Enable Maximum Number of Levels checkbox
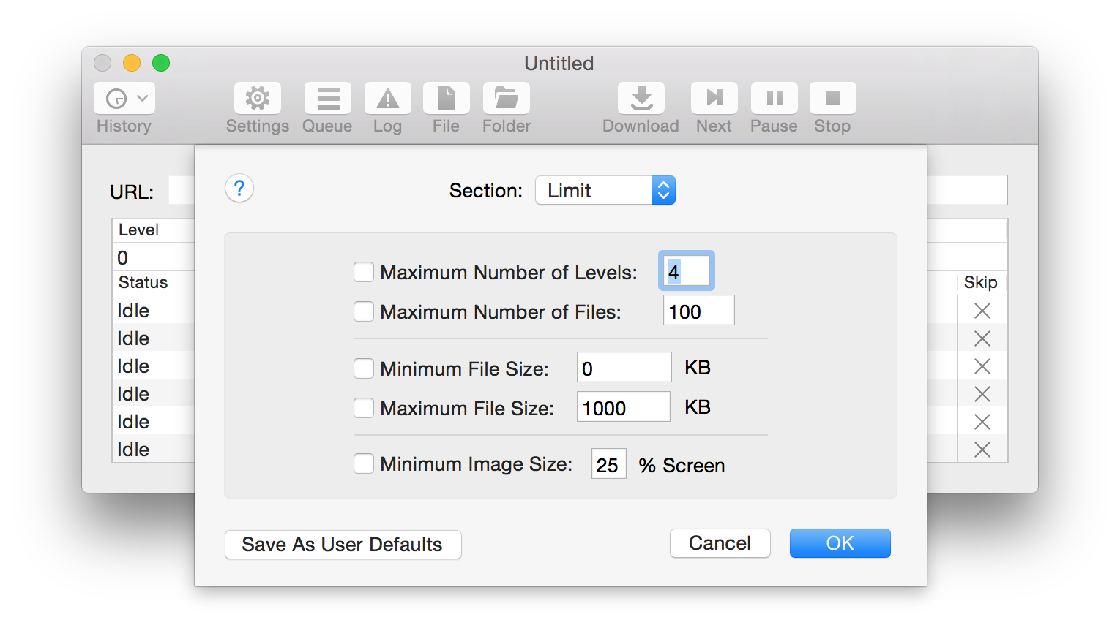1120x617 pixels. click(364, 273)
